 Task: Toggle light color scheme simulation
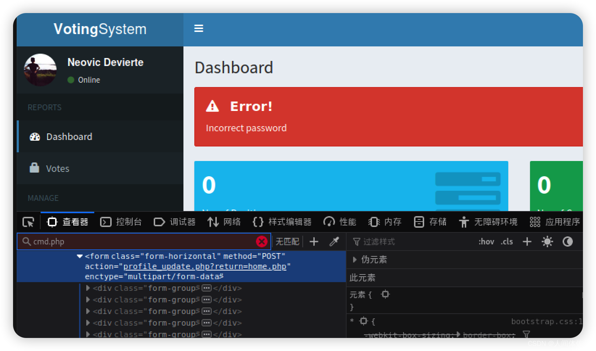point(547,241)
